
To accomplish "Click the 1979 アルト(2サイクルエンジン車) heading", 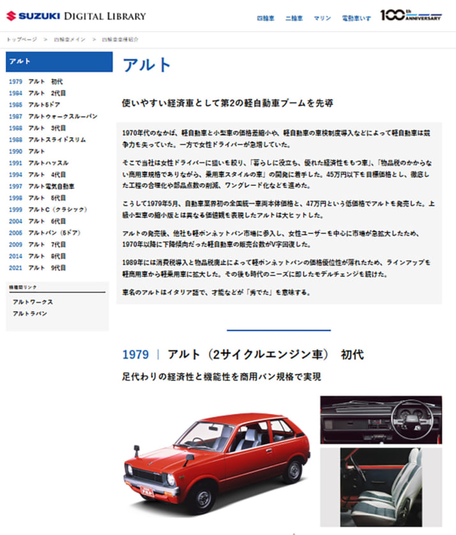I will (x=243, y=355).
